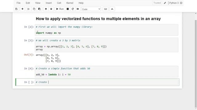Open the Insert menu
Screen dimensions: 197x110
(x=49, y=3)
